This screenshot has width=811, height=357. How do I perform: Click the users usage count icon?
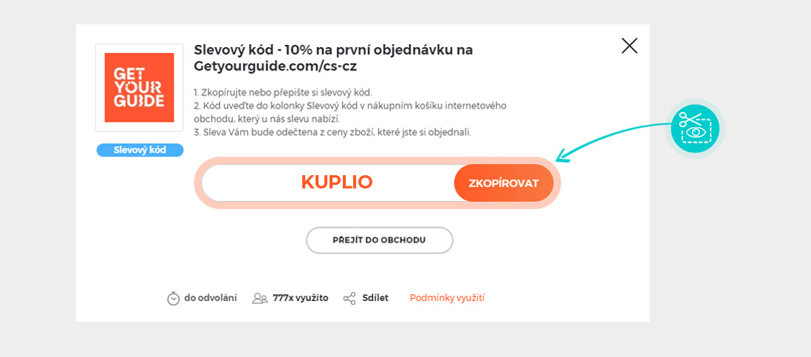pyautogui.click(x=260, y=298)
